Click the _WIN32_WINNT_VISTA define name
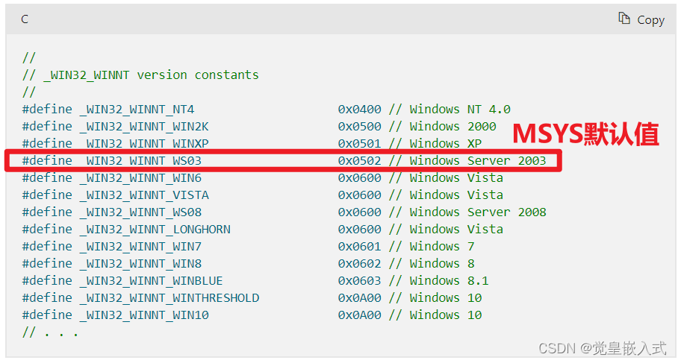Screen dimensions: 678x363 (x=144, y=195)
